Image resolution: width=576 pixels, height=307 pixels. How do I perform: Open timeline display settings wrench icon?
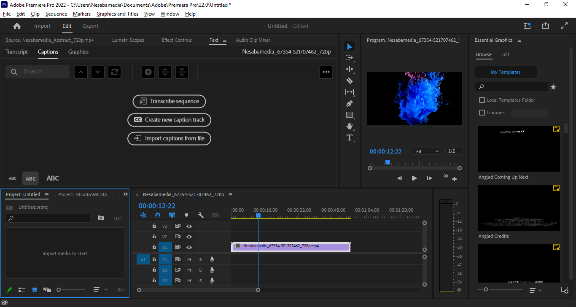coord(201,215)
